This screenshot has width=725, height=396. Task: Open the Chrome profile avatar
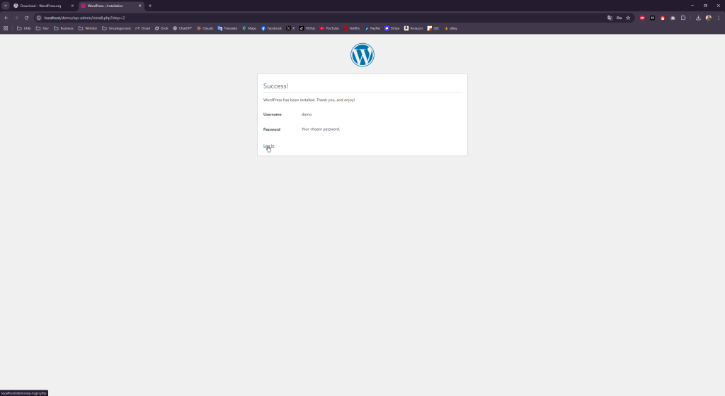click(708, 18)
